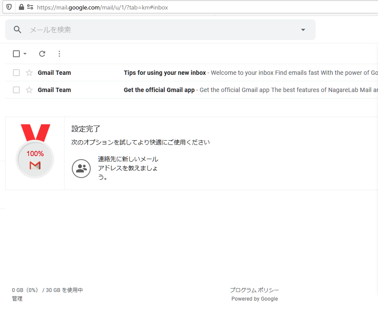The height and width of the screenshot is (332, 378).
Task: Select the 'Tips for using your new inbox' email checkbox
Action: [16, 73]
